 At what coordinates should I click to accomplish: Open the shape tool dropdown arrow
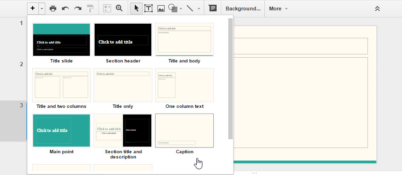[x=181, y=9]
